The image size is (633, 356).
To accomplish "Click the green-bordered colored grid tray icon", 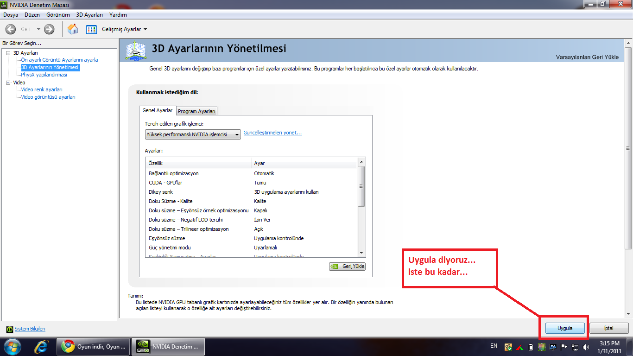I will (x=541, y=347).
